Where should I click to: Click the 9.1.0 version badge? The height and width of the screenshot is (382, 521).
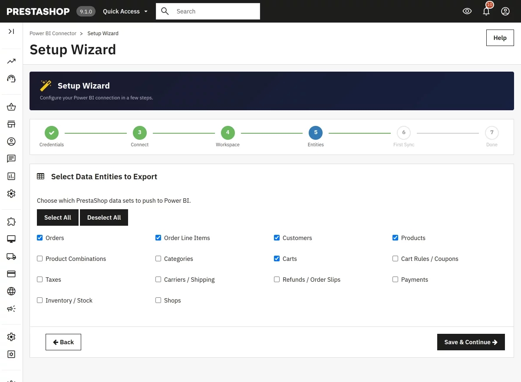[86, 11]
